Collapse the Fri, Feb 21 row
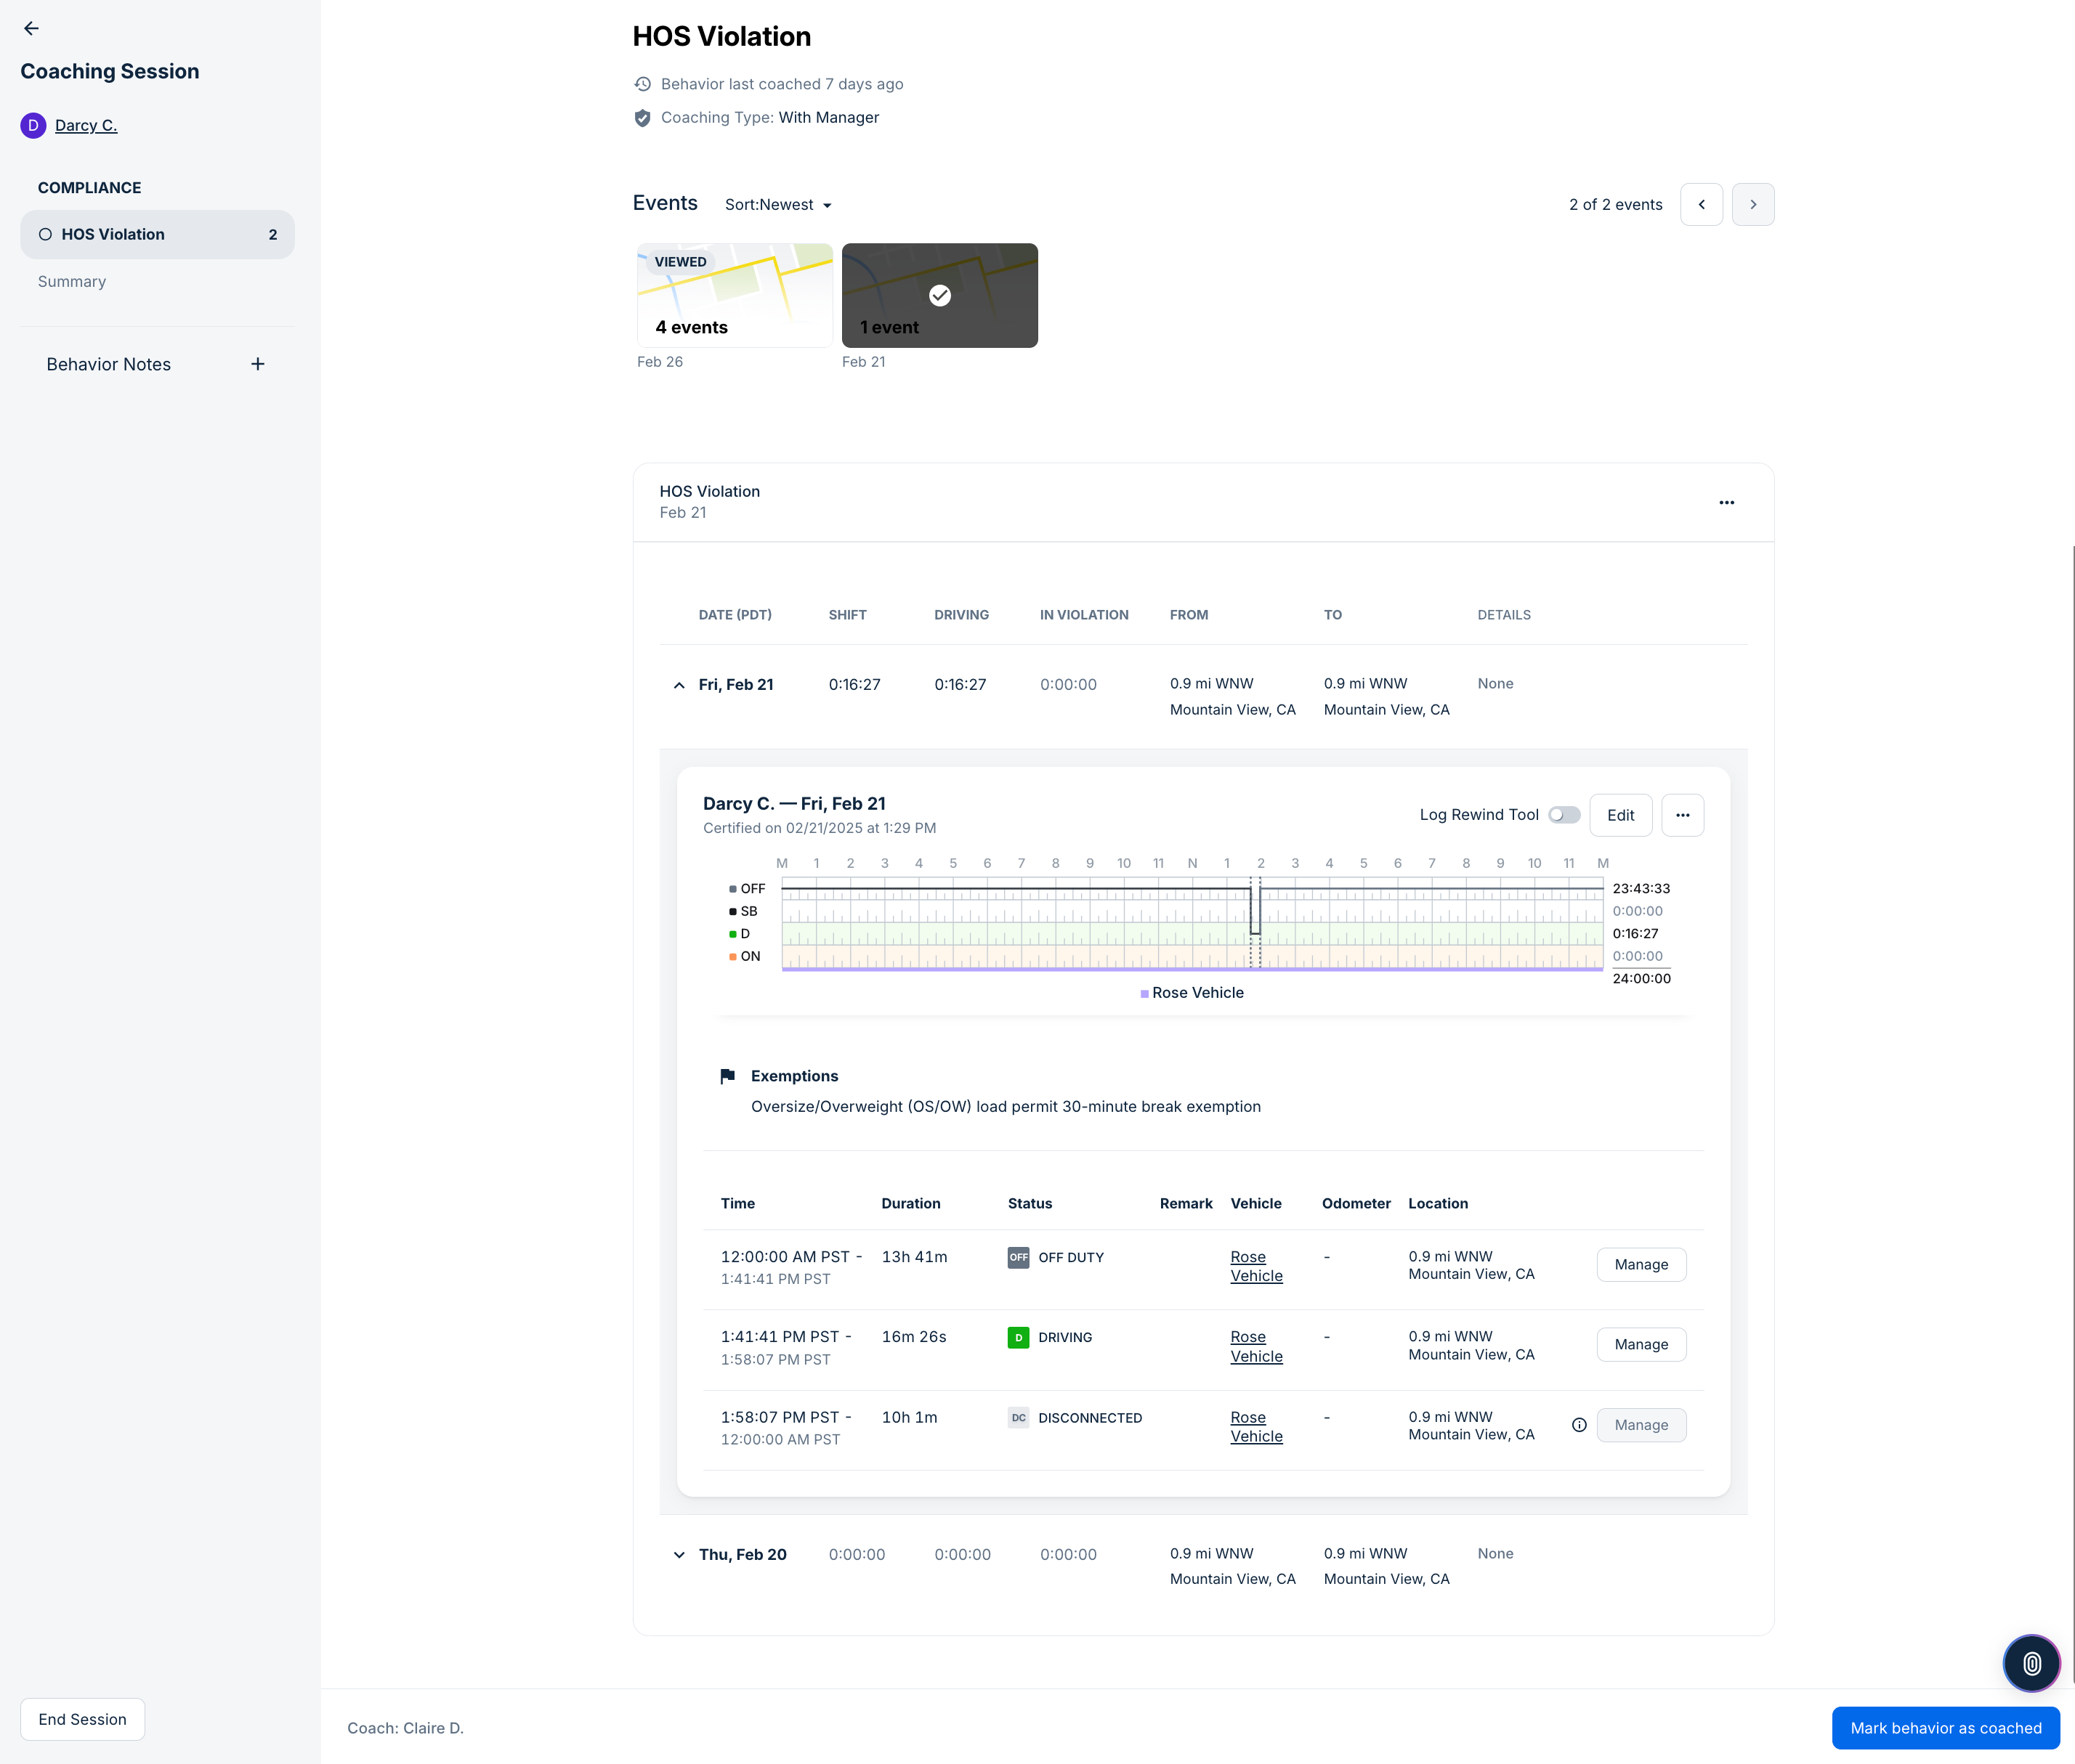The width and height of the screenshot is (2075, 1764). coord(679,685)
